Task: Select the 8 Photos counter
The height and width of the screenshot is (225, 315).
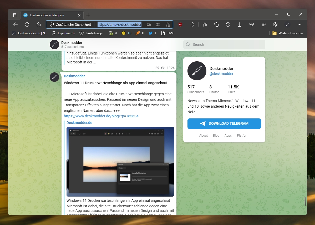Action: 214,89
